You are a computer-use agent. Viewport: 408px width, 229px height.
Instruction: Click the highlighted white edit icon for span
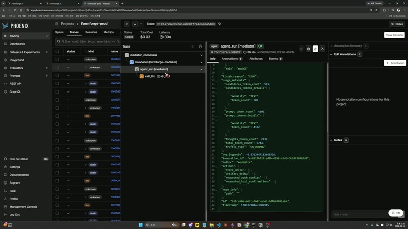click(x=315, y=49)
